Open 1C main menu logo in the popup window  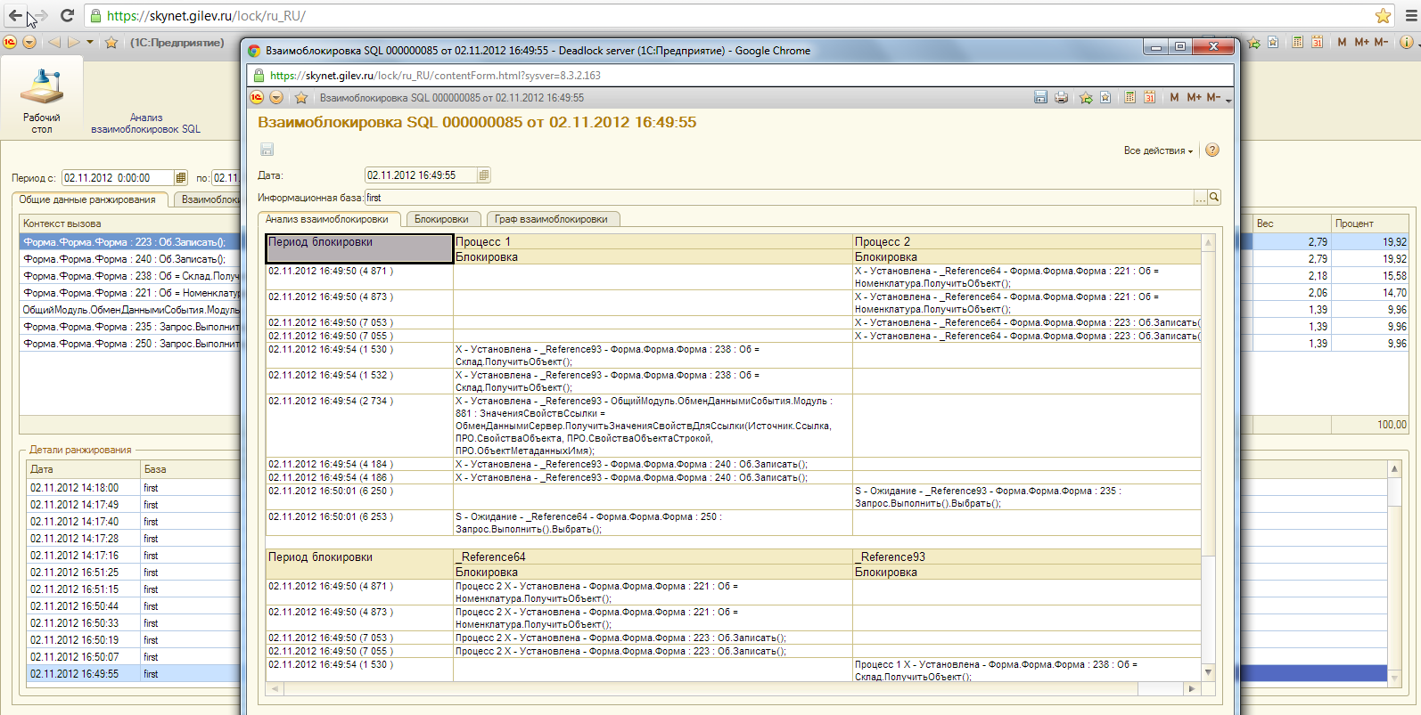coord(257,98)
